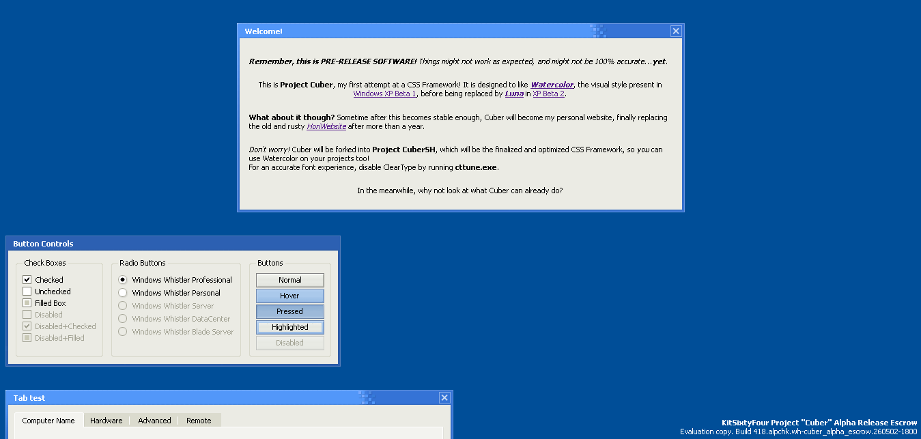Switch to the Computer Name tab

pyautogui.click(x=48, y=421)
